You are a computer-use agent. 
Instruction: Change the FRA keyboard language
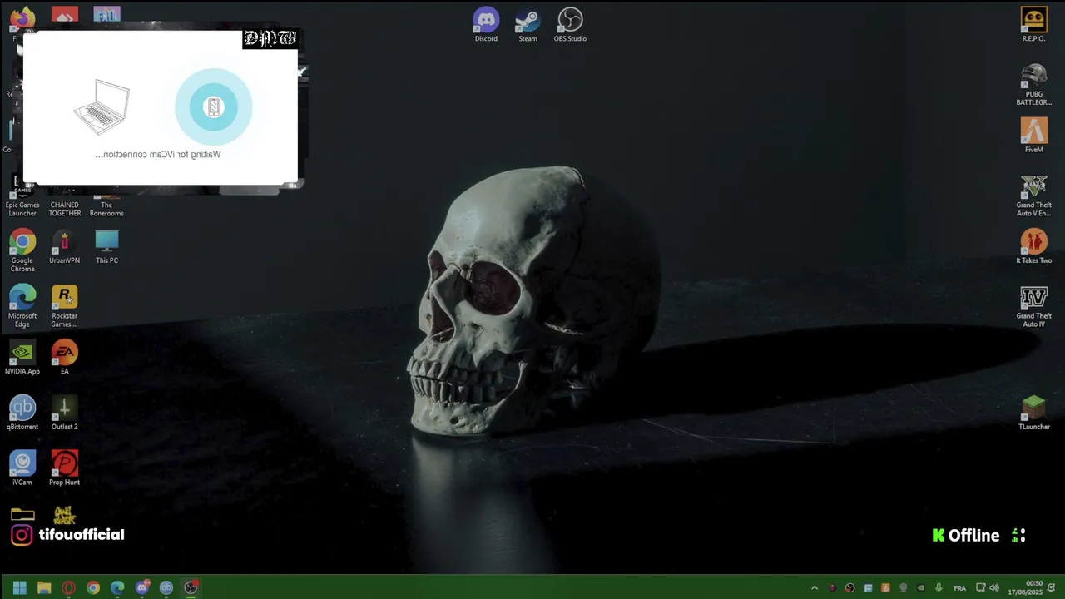[x=959, y=588]
